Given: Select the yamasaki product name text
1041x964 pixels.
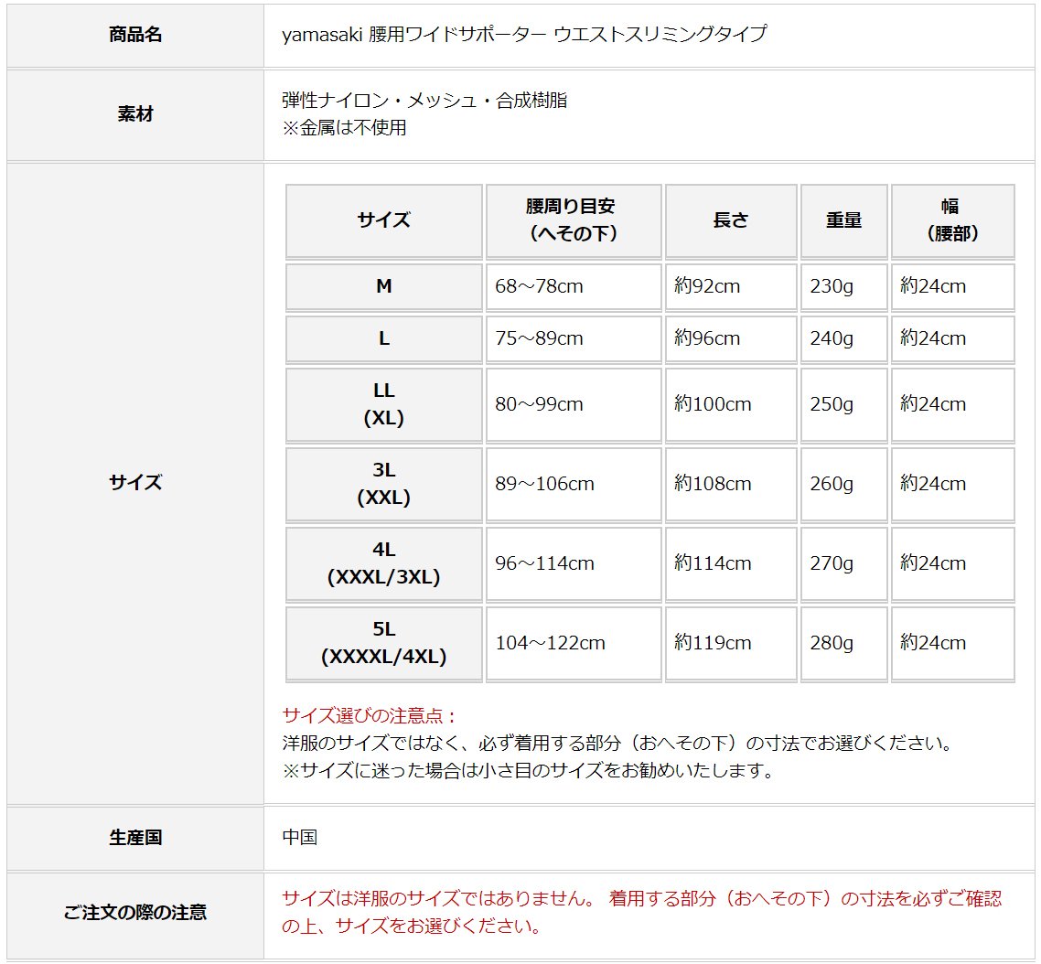Looking at the screenshot, I should [524, 35].
